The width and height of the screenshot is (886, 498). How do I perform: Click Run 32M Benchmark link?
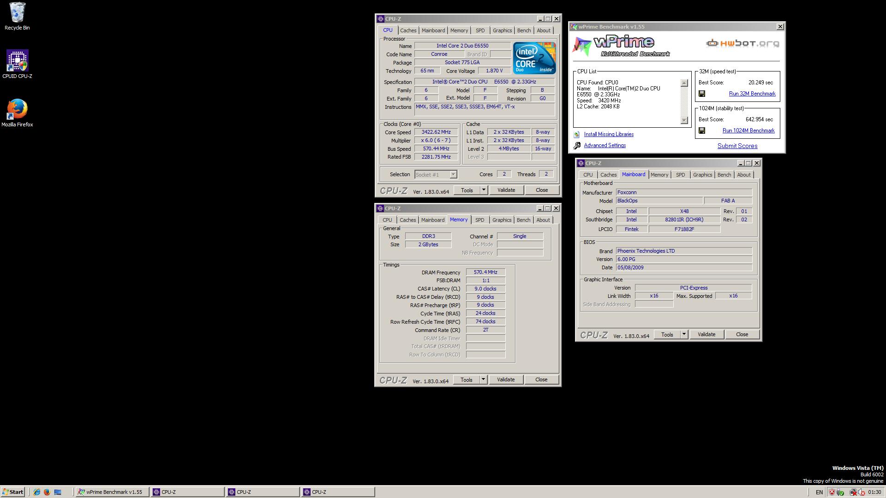tap(752, 94)
